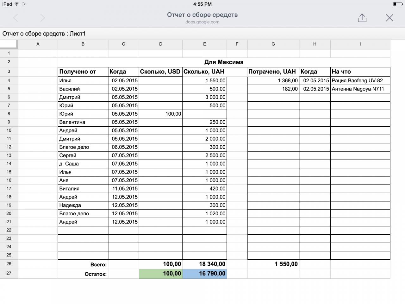Tap the battery indicator in status bar
Image resolution: width=405 pixels, height=304 pixels.
tap(397, 4)
